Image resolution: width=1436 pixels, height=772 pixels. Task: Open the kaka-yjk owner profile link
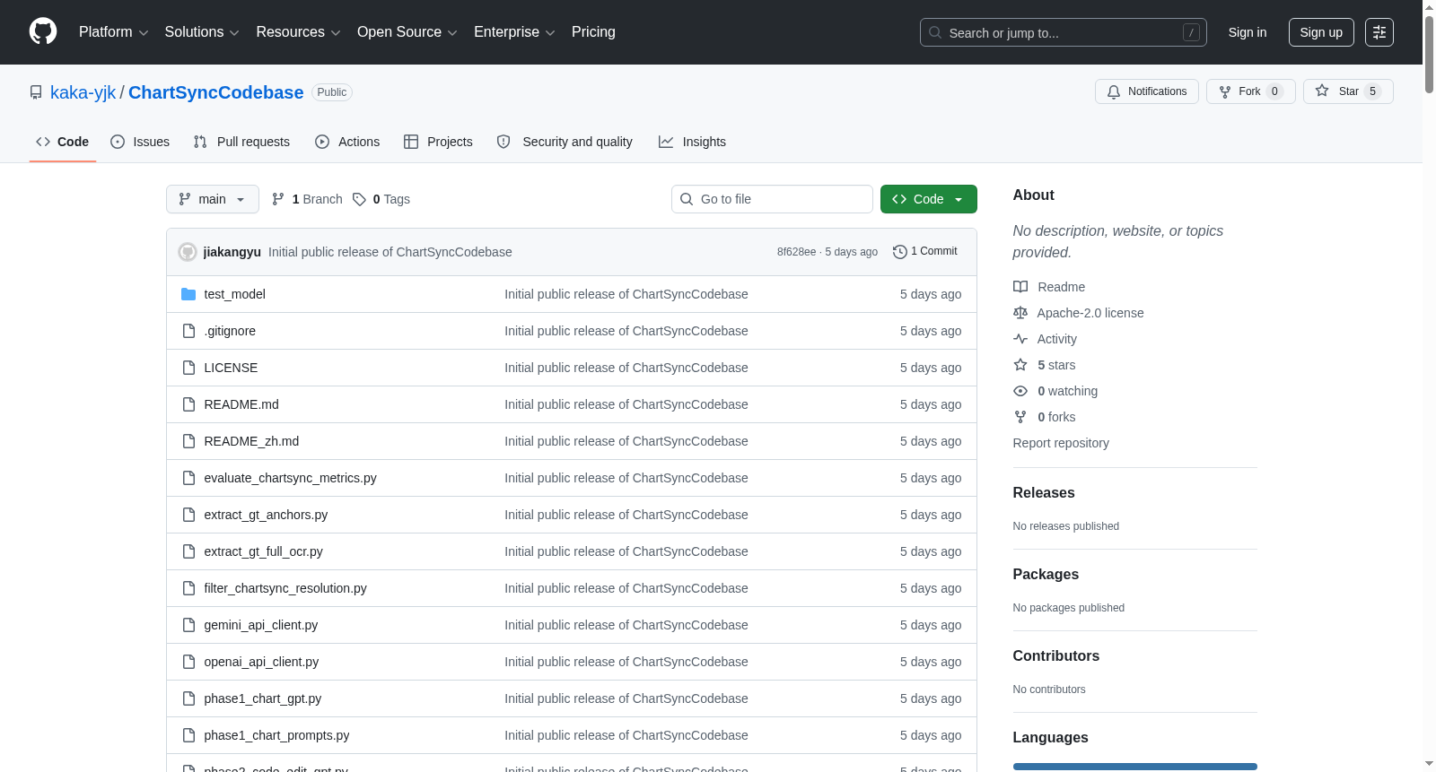(83, 92)
